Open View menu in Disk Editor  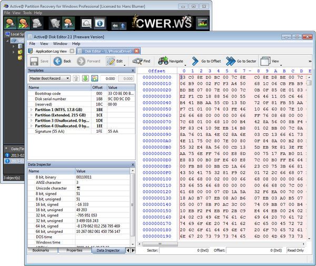coord(44,44)
